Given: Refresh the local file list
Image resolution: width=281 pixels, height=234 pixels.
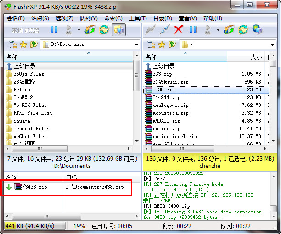Looking at the screenshot, I should pyautogui.click(x=104, y=30).
